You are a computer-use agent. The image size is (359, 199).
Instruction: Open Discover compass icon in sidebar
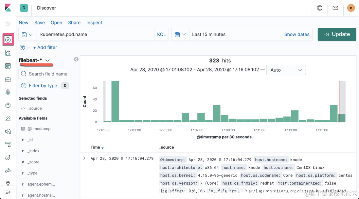pos(8,40)
